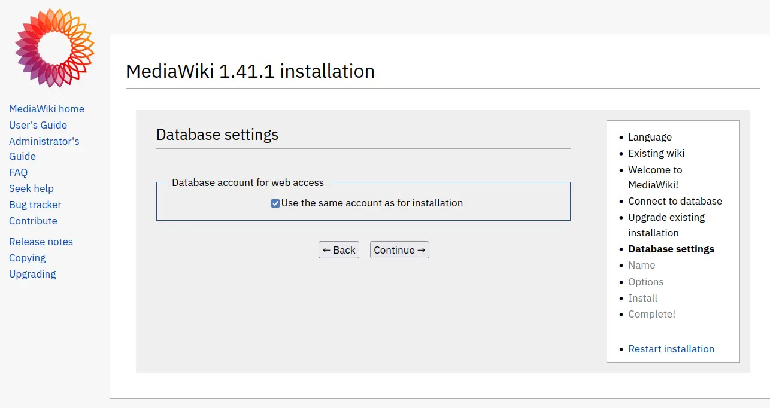Screen dimensions: 770x408
Task: Select the Language step in the list
Action: (x=650, y=137)
